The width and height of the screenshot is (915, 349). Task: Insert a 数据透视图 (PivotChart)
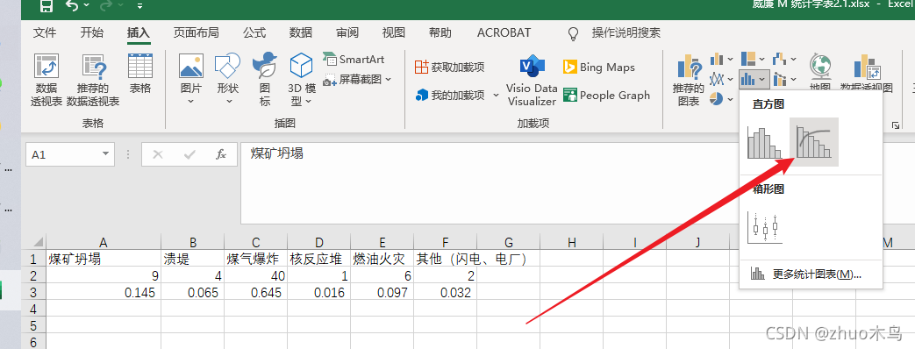click(867, 73)
